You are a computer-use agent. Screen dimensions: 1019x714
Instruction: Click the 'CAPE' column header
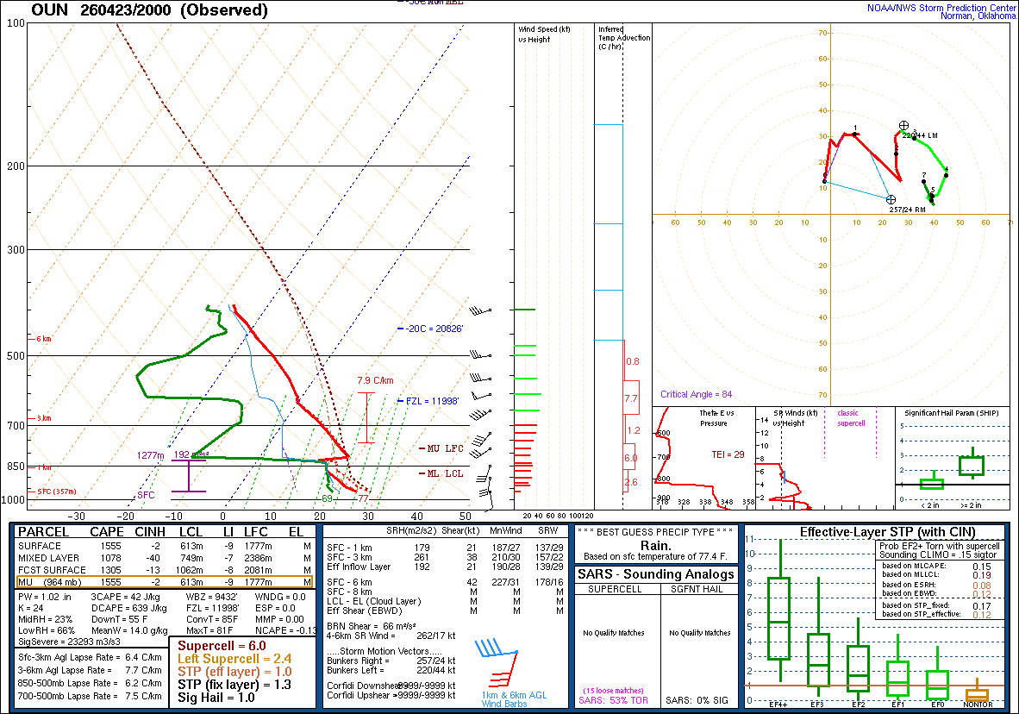click(x=107, y=532)
